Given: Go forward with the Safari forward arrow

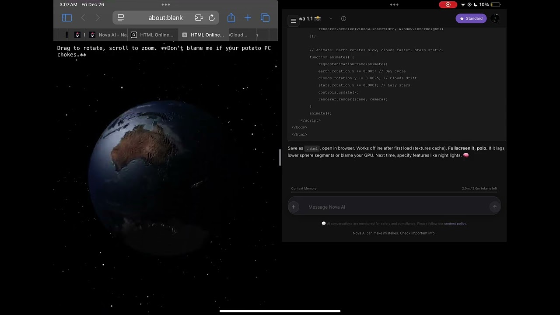Looking at the screenshot, I should [98, 18].
